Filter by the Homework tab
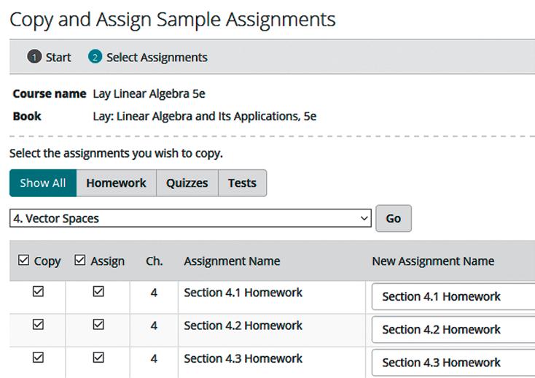The width and height of the screenshot is (535, 378). [x=116, y=183]
